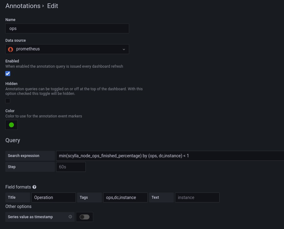Click the Search expression query field
284x229 pixels.
(x=170, y=156)
